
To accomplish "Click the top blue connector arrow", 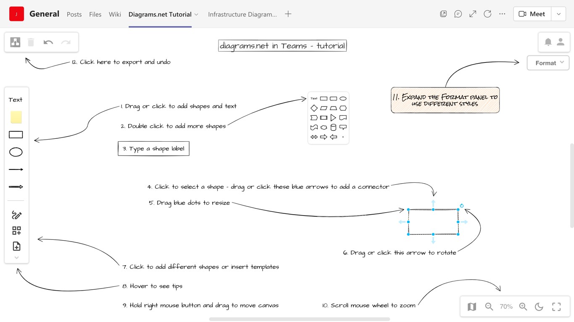I will click(433, 203).
